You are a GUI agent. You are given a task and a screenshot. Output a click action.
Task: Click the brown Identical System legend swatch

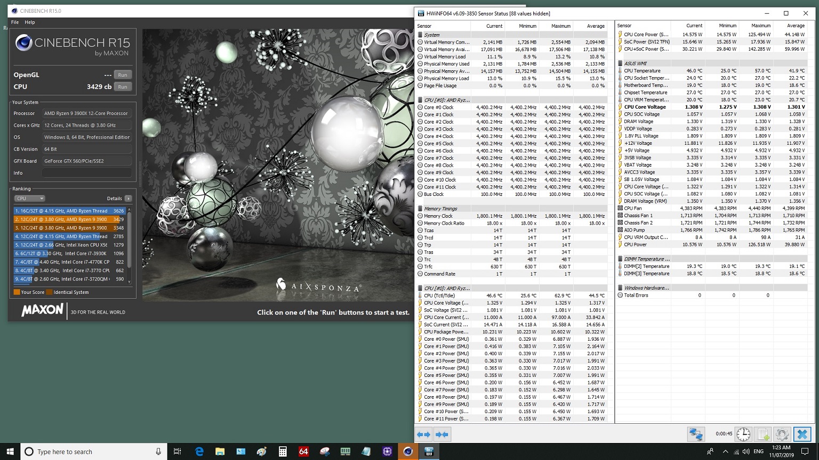pos(49,292)
